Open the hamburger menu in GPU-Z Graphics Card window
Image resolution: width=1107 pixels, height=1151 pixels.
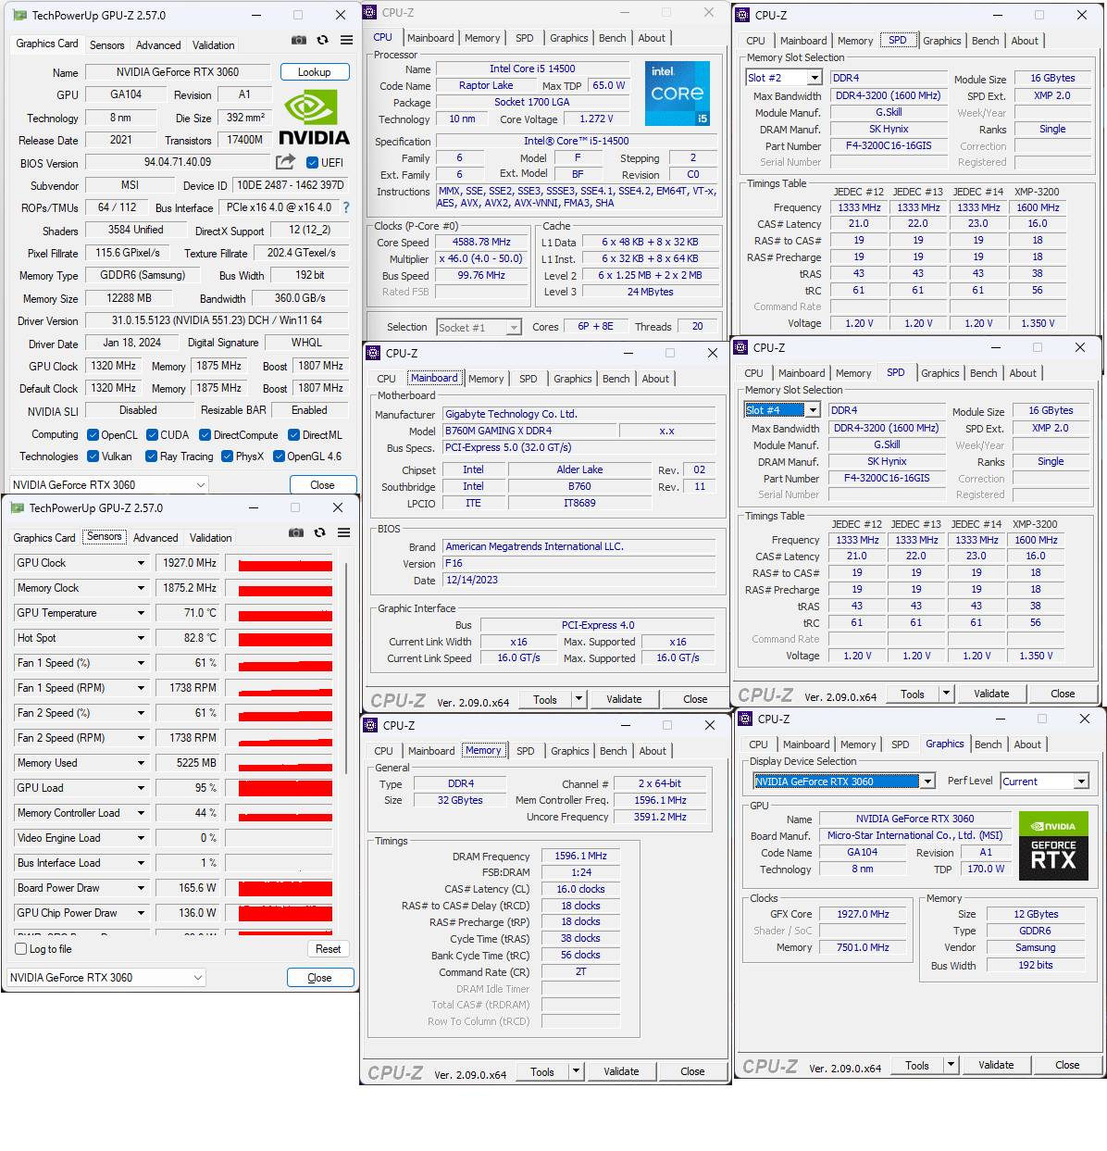346,40
